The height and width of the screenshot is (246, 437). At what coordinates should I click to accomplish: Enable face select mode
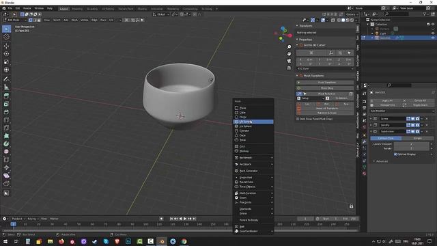point(39,20)
